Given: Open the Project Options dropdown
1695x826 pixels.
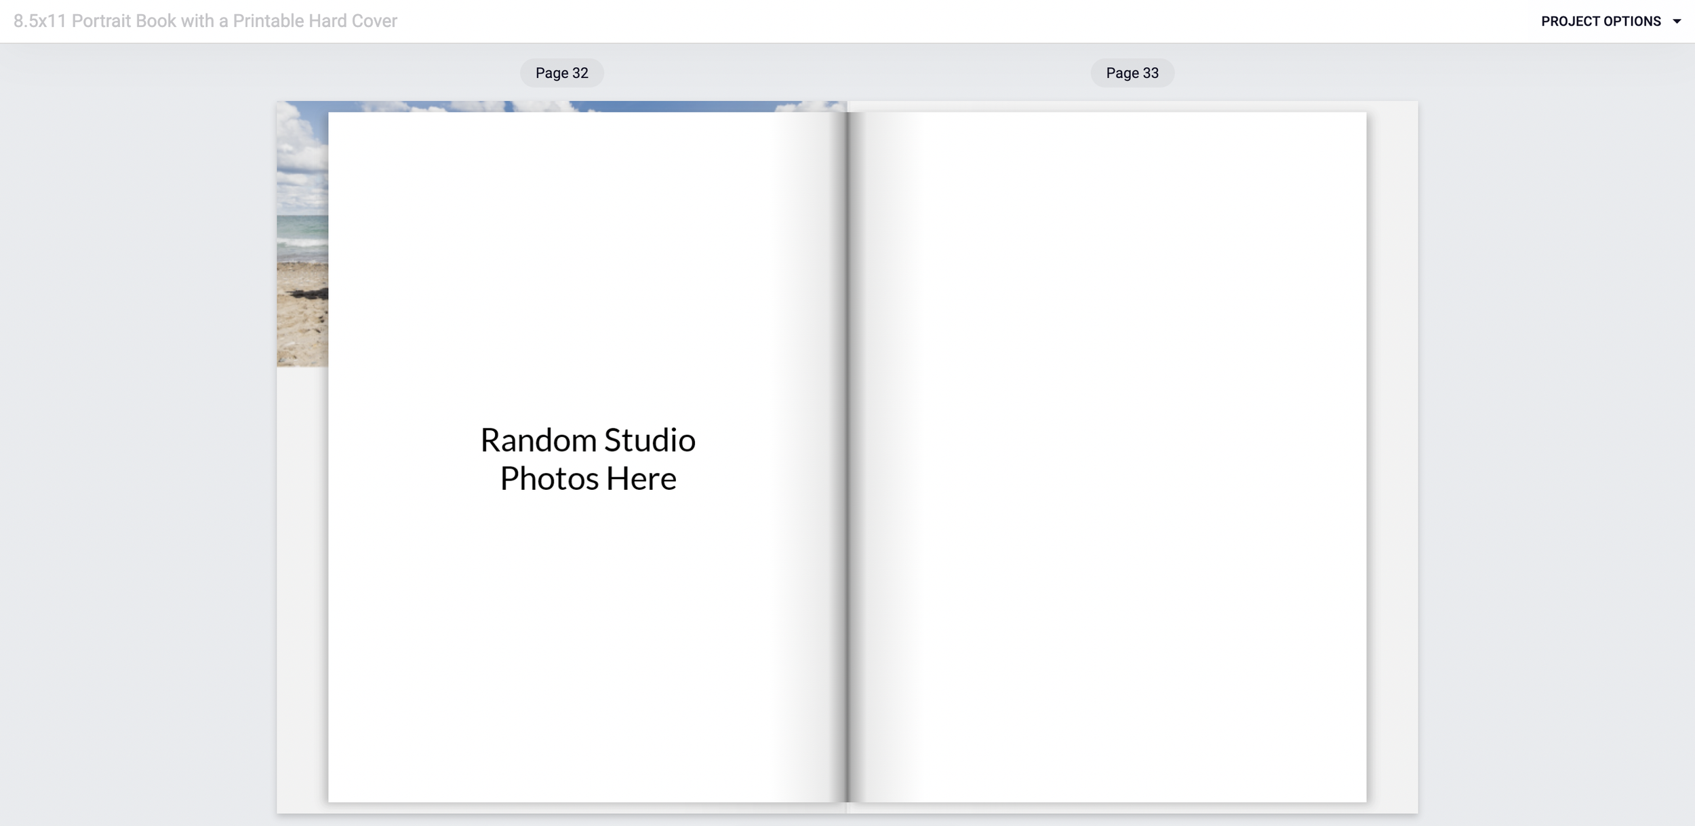Looking at the screenshot, I should pos(1610,21).
